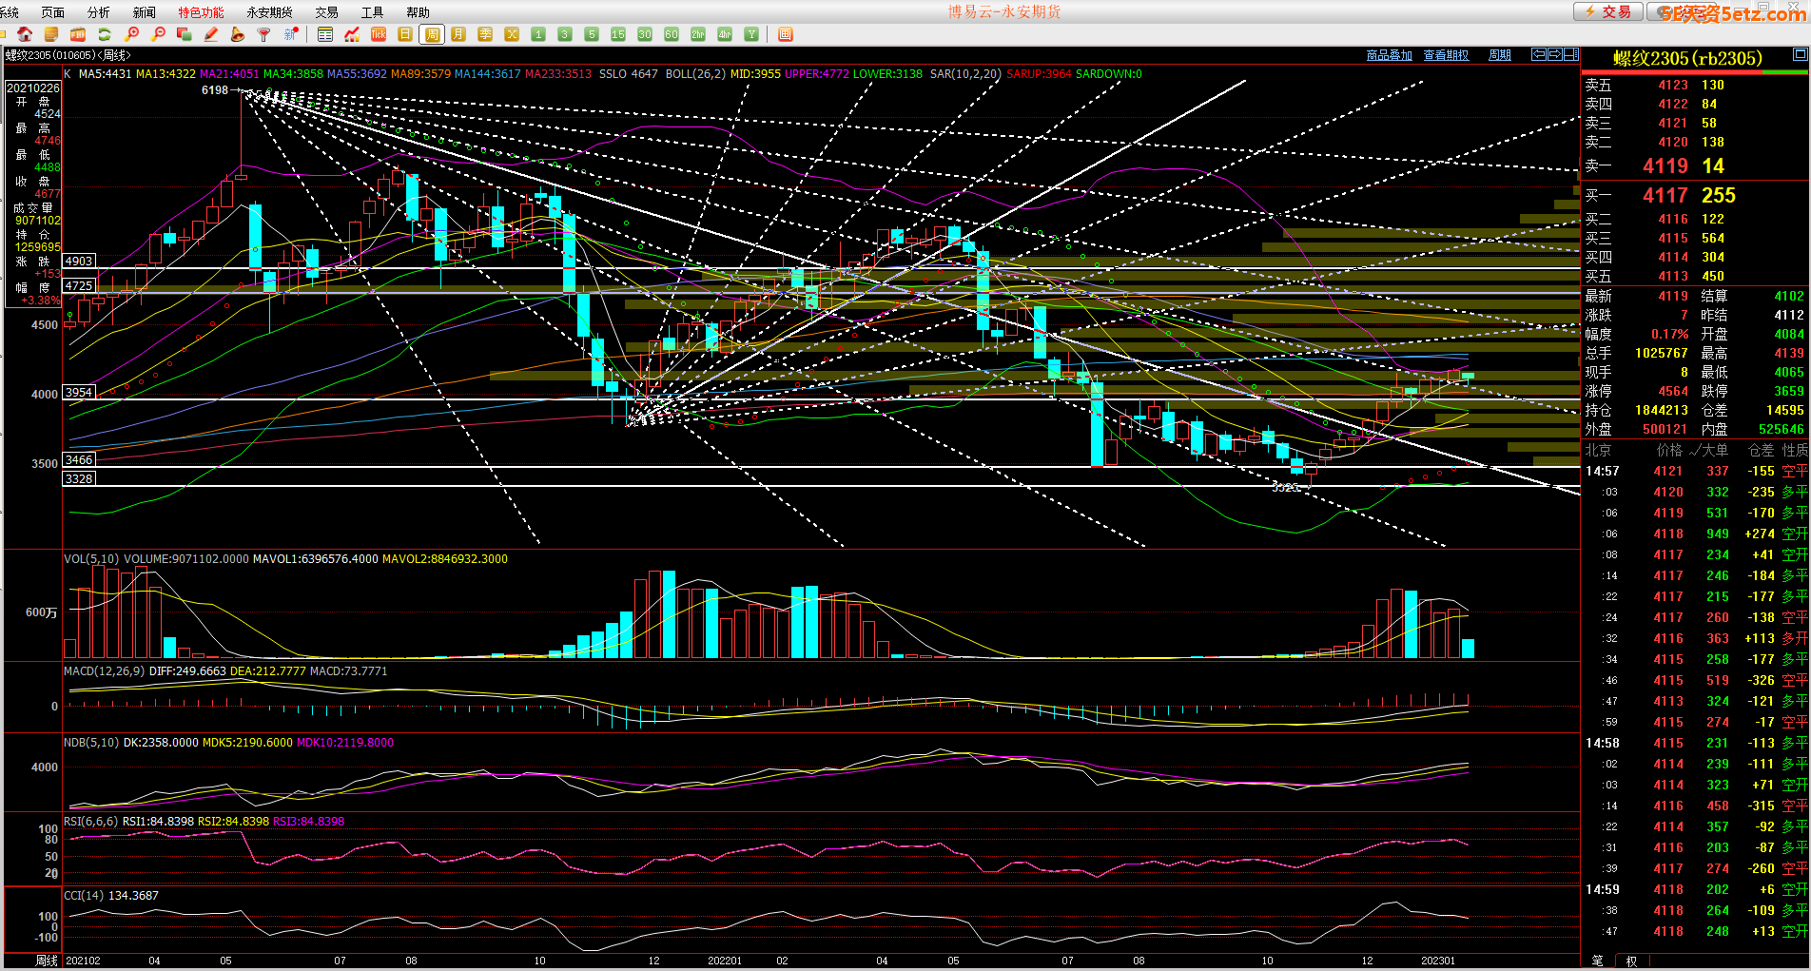Click the overlapping red-green windows icon
Screen dimensions: 1811x971
185,34
